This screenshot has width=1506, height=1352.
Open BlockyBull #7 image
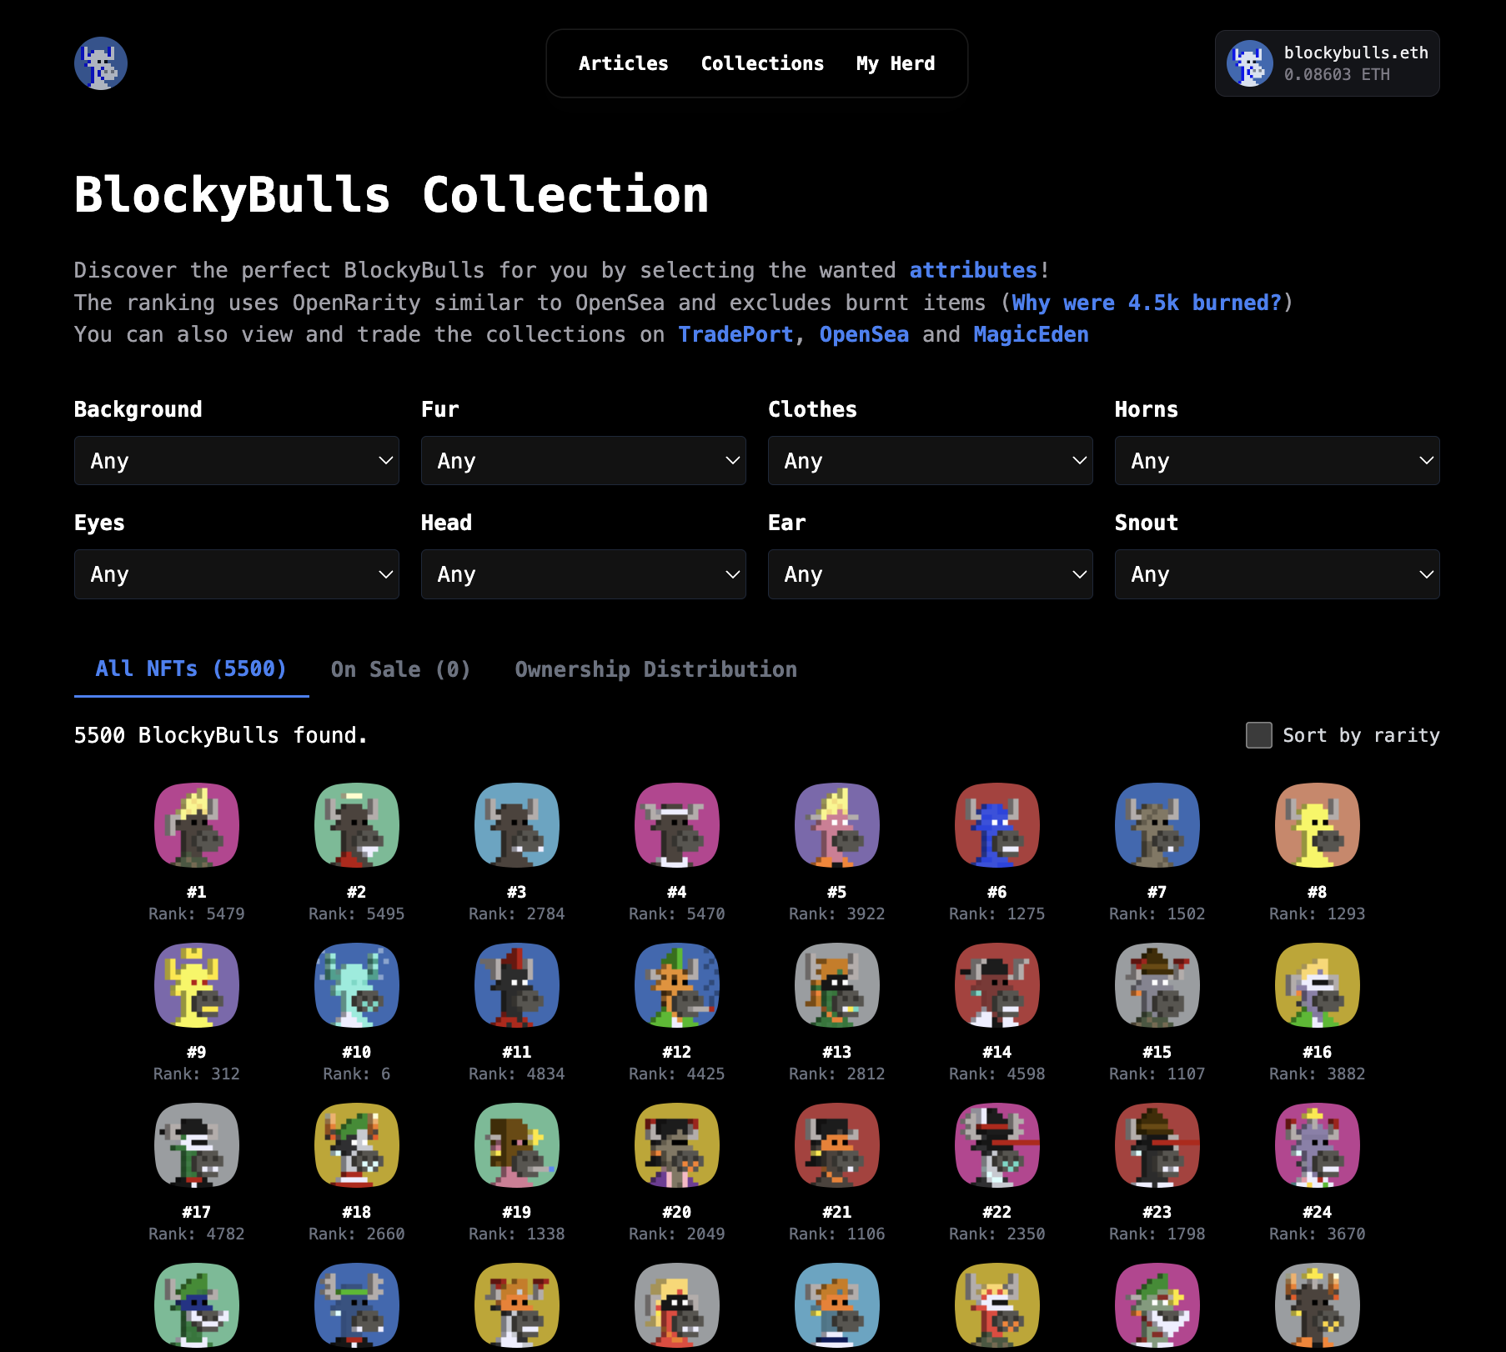tap(1157, 825)
